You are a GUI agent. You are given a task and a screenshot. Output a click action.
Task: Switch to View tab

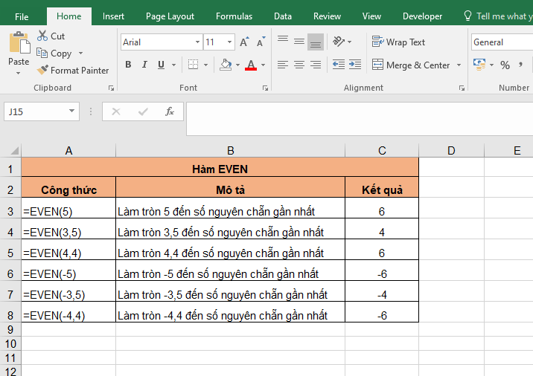tap(371, 16)
